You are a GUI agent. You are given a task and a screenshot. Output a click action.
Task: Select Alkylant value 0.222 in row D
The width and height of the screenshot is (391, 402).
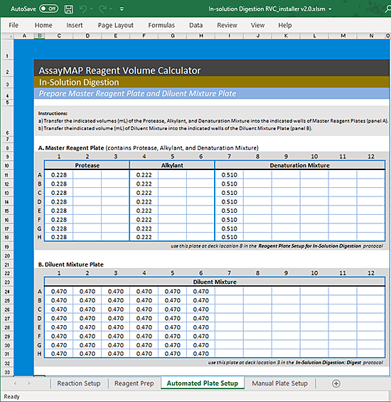(144, 202)
